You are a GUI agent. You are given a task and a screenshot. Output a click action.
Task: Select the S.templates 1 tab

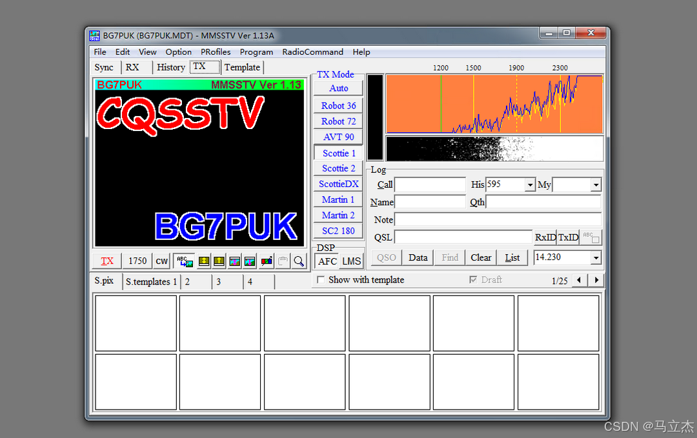[x=151, y=282]
